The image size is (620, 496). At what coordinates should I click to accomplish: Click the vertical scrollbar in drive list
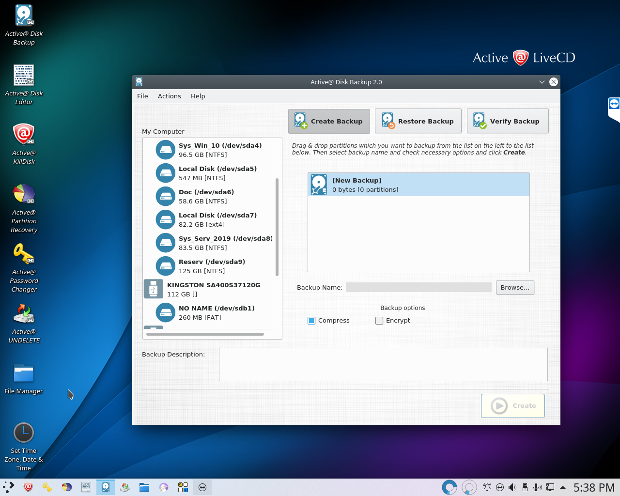277,227
